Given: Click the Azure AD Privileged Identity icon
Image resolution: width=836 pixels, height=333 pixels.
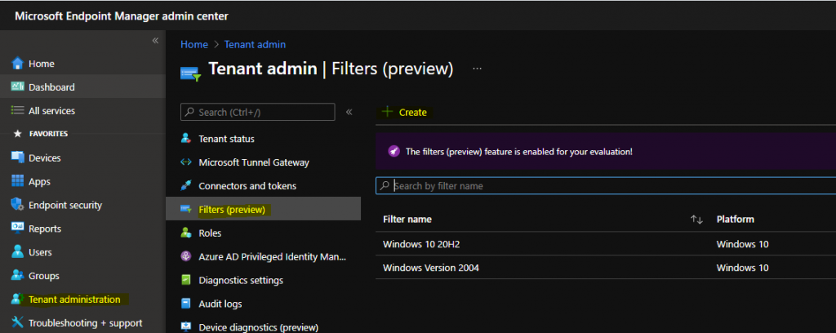Looking at the screenshot, I should [x=185, y=257].
